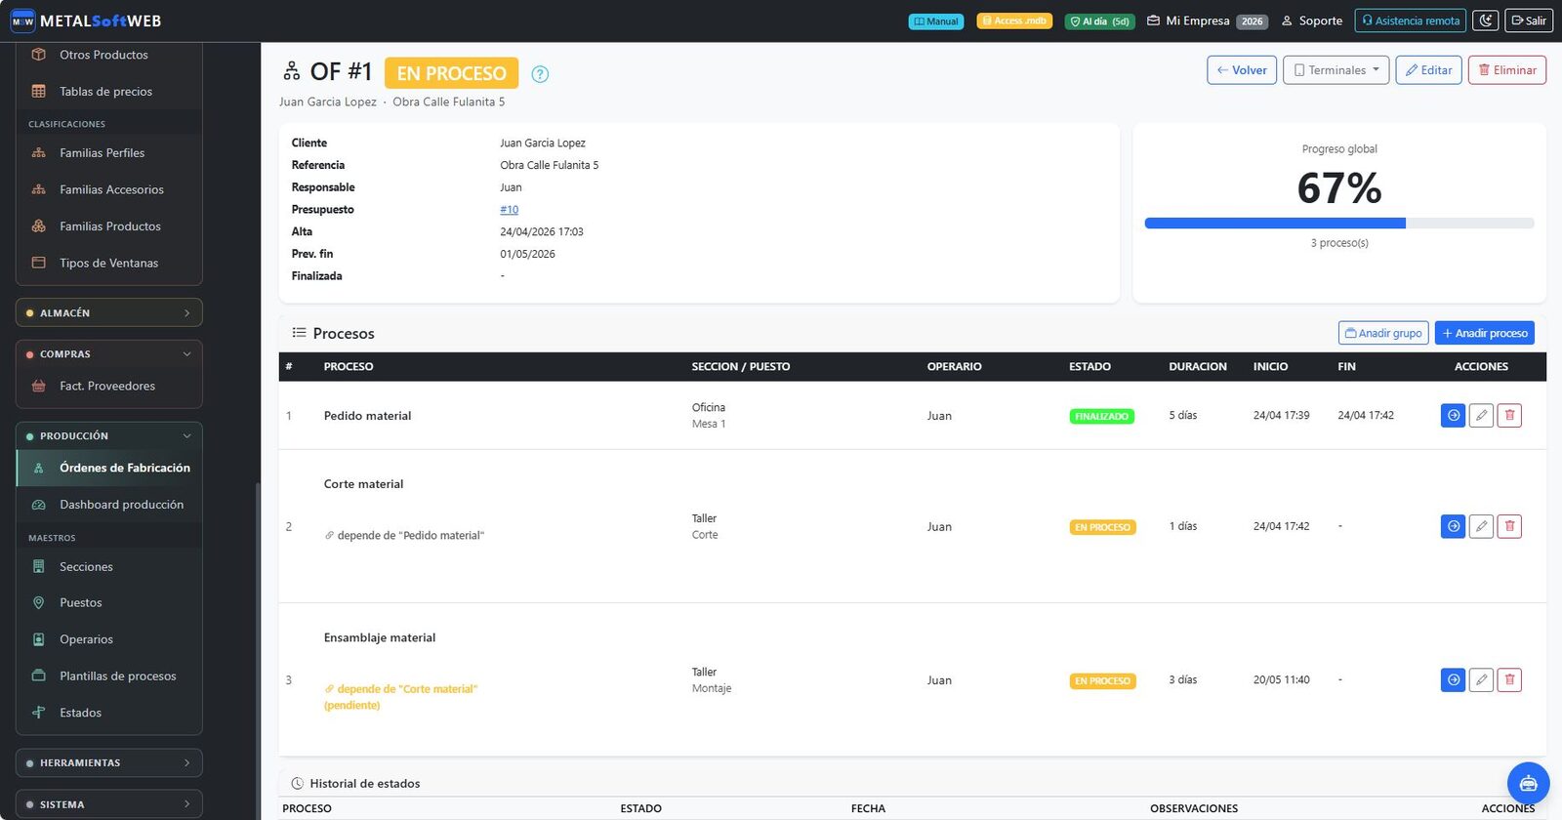Advance Ensamblaje material state with blue arrow icon

[1453, 680]
